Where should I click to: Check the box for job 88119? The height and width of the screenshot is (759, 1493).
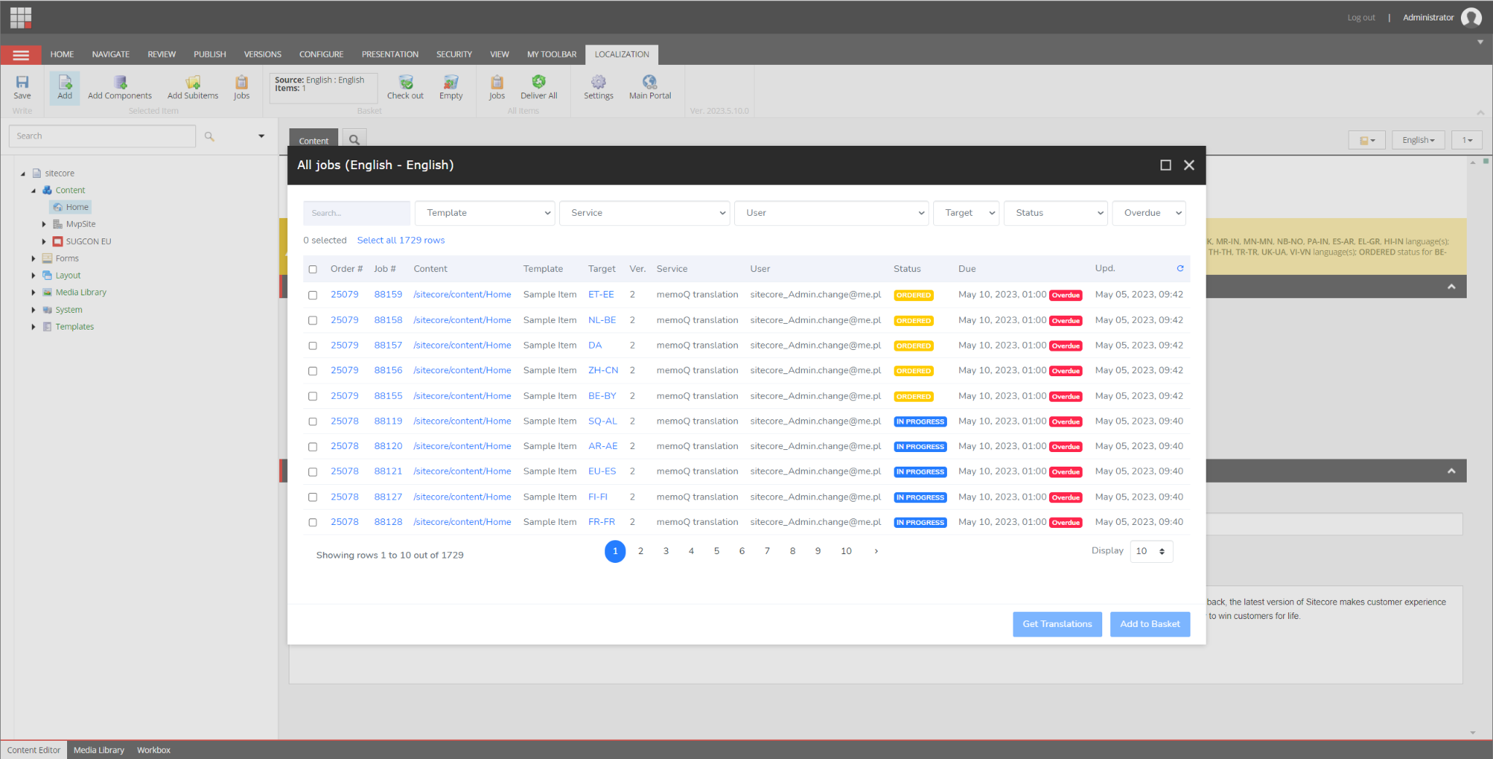pyautogui.click(x=313, y=421)
